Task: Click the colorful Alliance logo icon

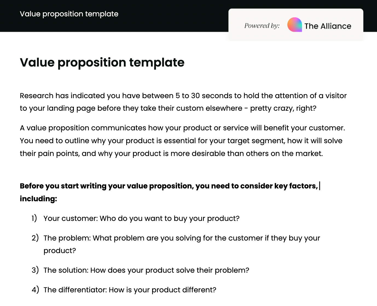Action: [x=295, y=25]
